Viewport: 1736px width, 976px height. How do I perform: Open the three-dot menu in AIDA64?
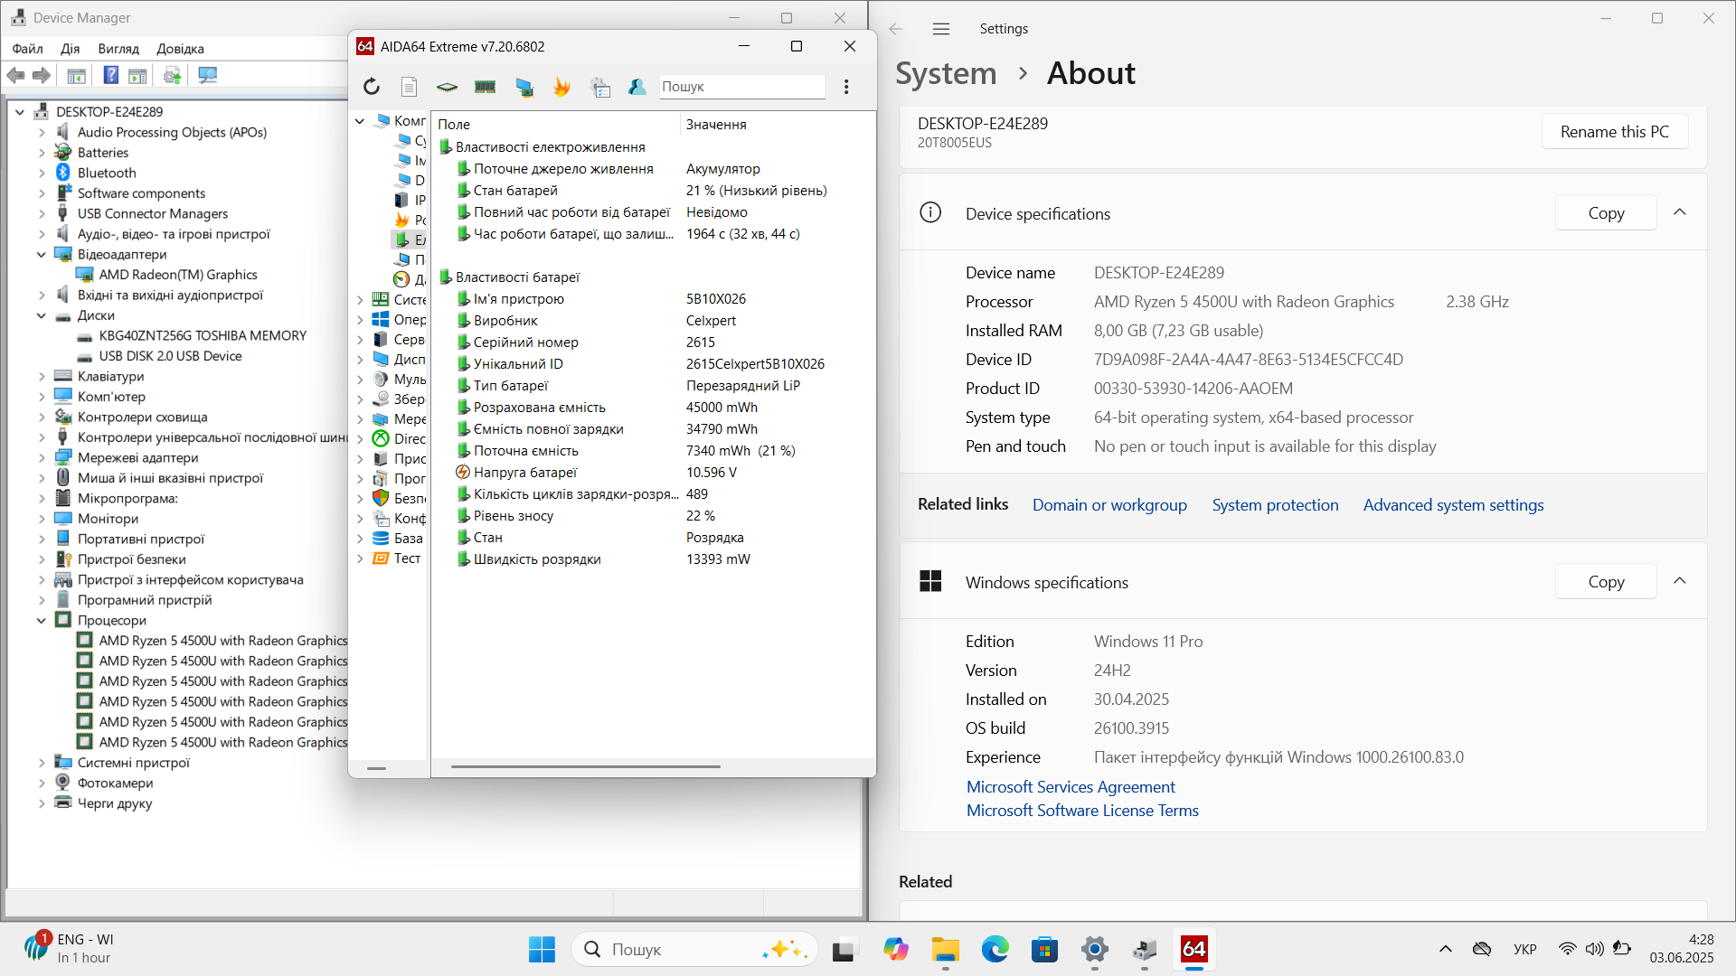click(x=846, y=87)
